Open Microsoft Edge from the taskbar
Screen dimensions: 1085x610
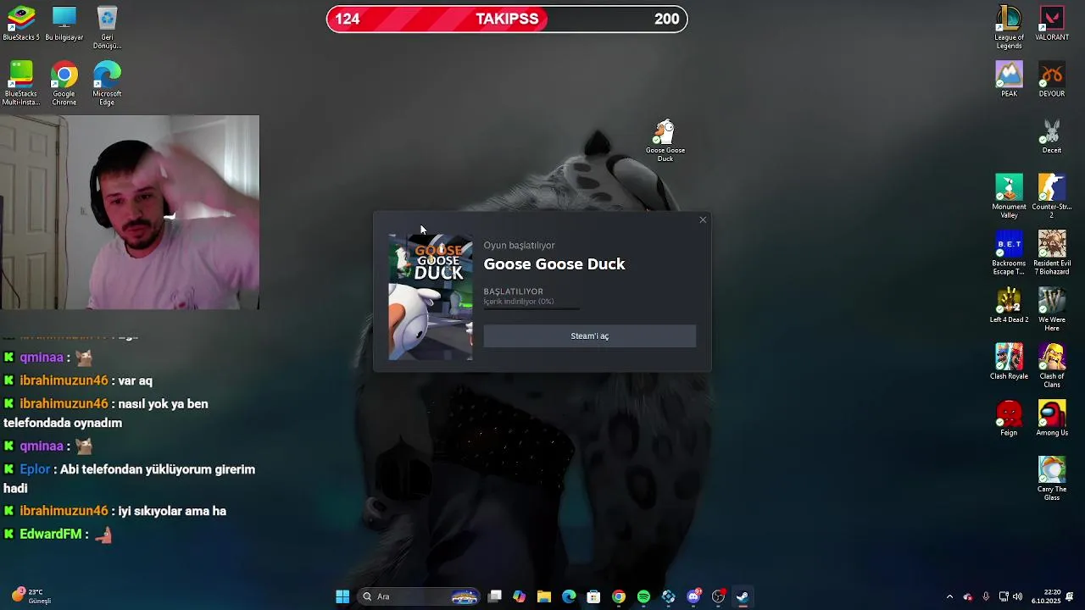[569, 596]
